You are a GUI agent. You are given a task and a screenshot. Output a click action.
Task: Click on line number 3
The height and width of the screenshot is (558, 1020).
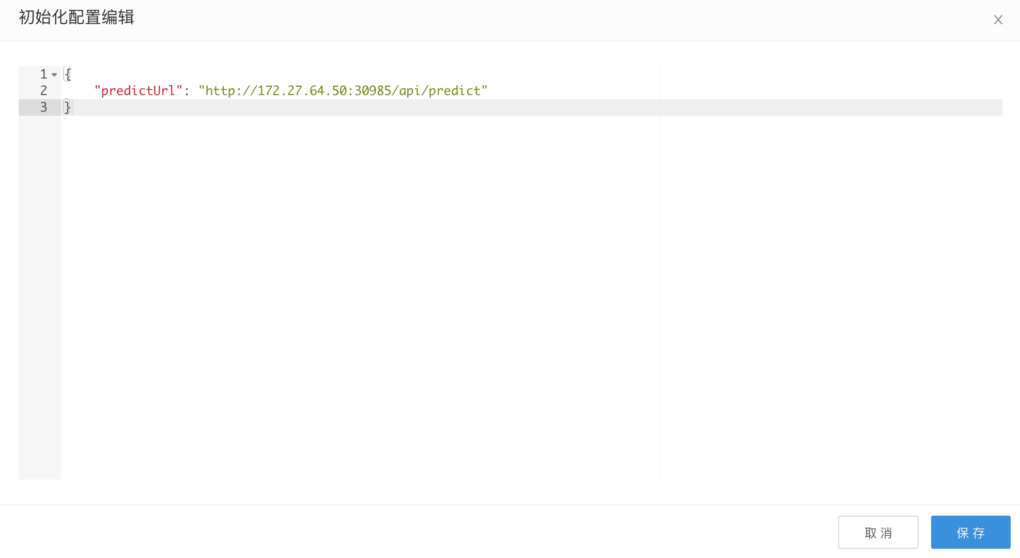pyautogui.click(x=42, y=106)
